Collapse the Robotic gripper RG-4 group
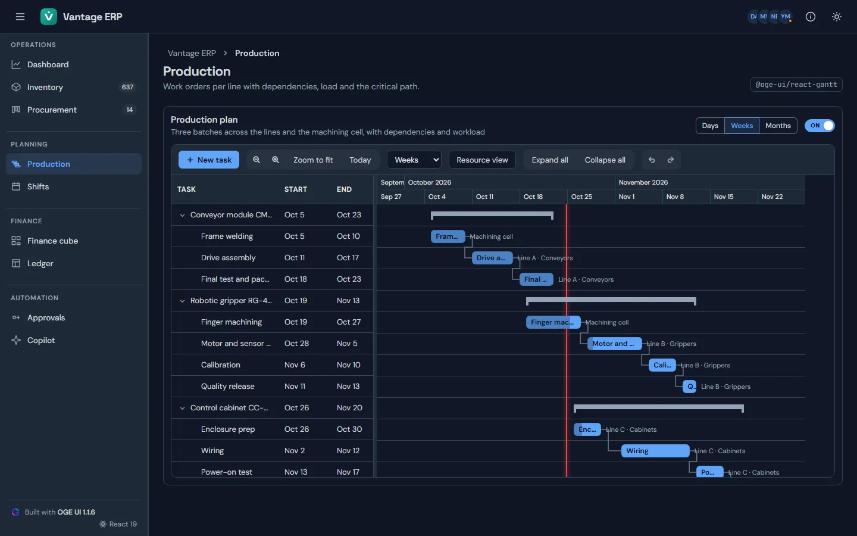Screen dimensions: 857x536 182,301
